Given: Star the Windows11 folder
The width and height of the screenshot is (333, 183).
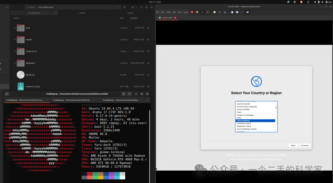Looking at the screenshot, I should (148, 63).
